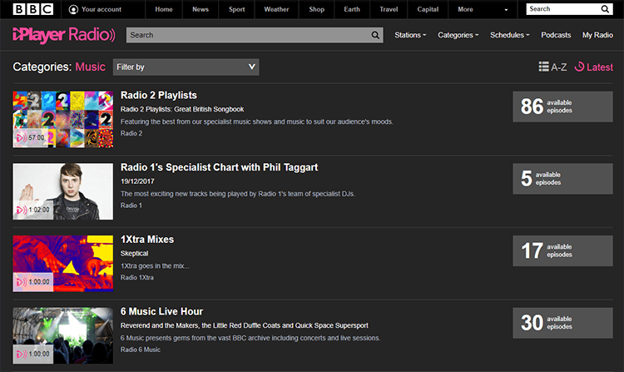
Task: Play 6 Music Live Hour 1:00:00 badge
Action: [33, 354]
